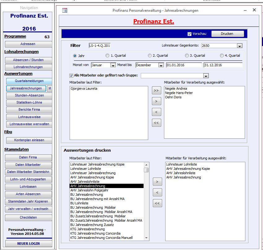
Task: Click Kontenplan einlesen
Action: point(29,140)
